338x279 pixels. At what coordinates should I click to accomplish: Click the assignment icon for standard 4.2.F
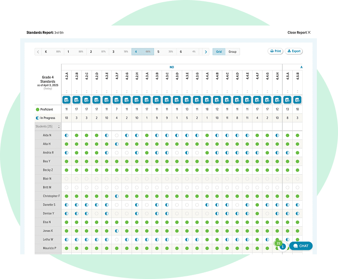[x=117, y=99]
